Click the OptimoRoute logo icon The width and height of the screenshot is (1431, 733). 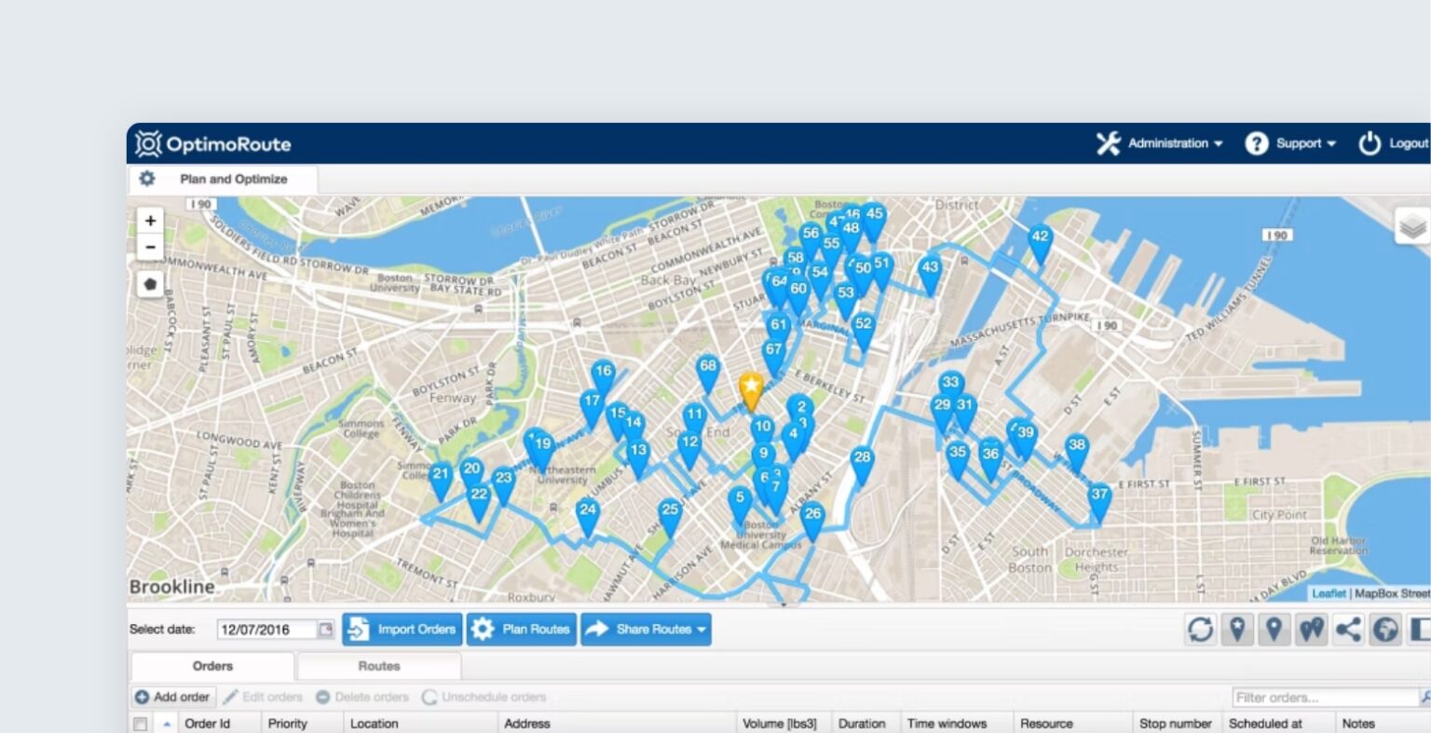pyautogui.click(x=147, y=143)
